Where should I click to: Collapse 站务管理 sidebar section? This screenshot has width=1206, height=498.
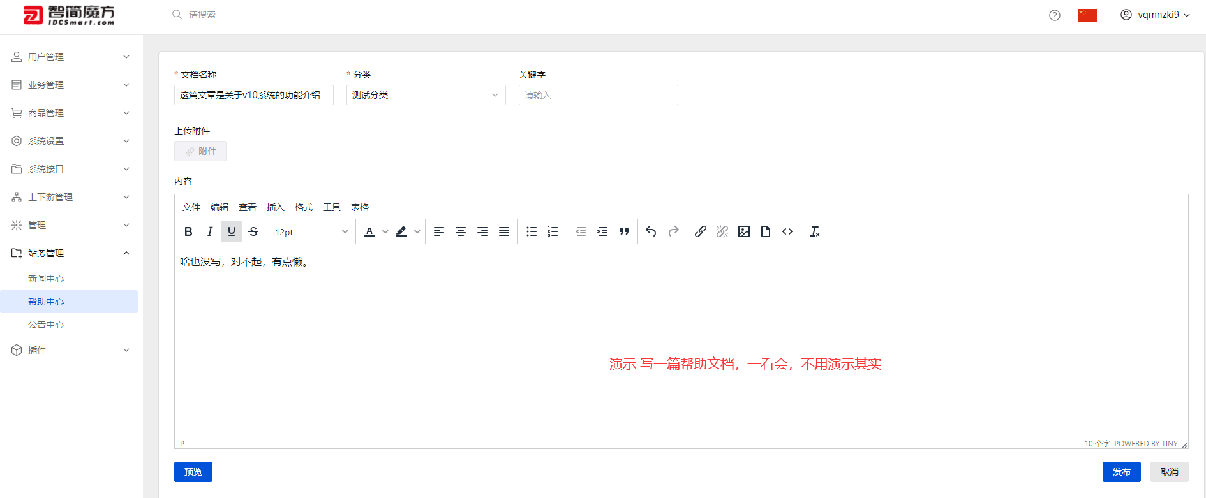[69, 253]
